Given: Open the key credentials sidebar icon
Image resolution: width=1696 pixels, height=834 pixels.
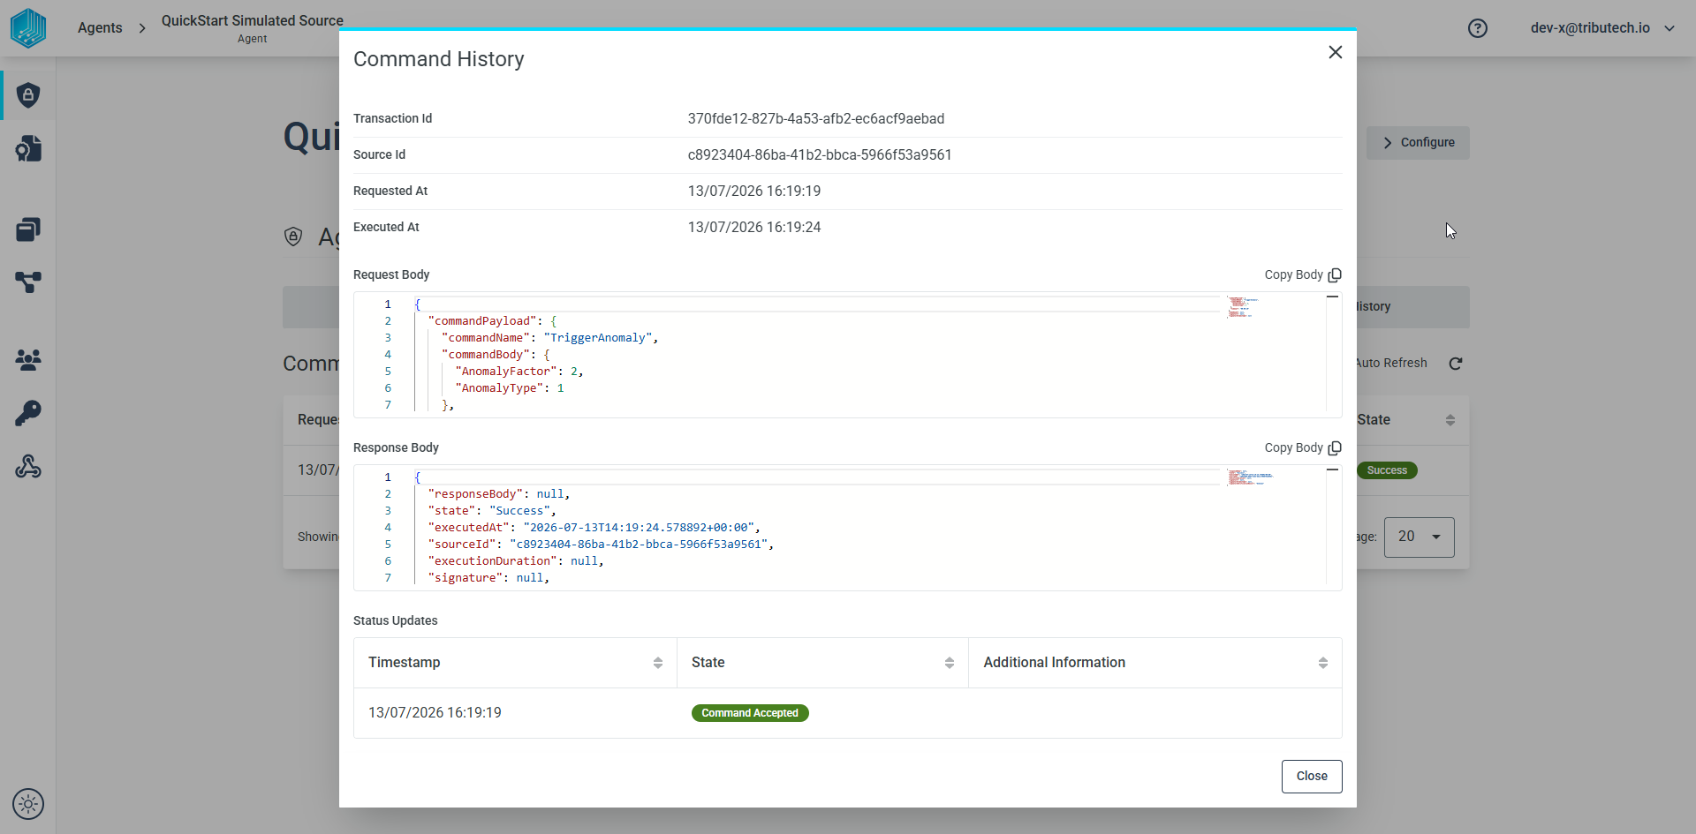Looking at the screenshot, I should click(x=28, y=413).
